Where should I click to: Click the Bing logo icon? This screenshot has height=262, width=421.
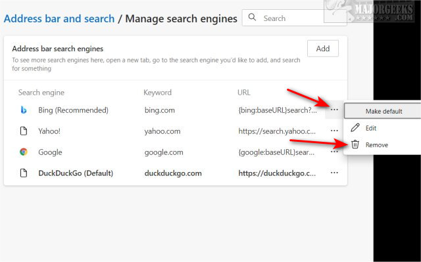click(x=24, y=110)
